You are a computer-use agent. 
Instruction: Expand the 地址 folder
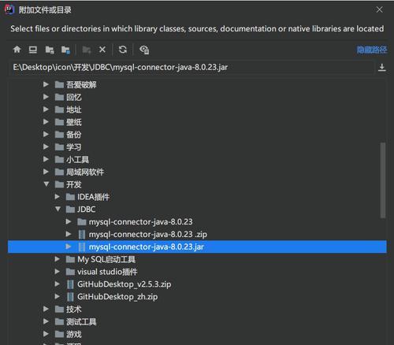point(46,109)
